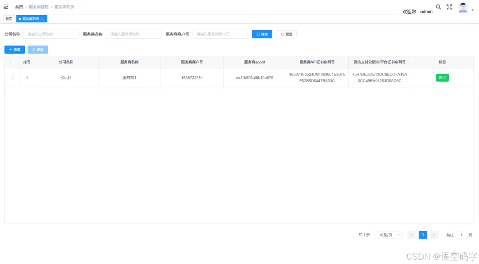Screen dimensions: 479x264
Task: Click the 新增 button
Action: (15, 50)
